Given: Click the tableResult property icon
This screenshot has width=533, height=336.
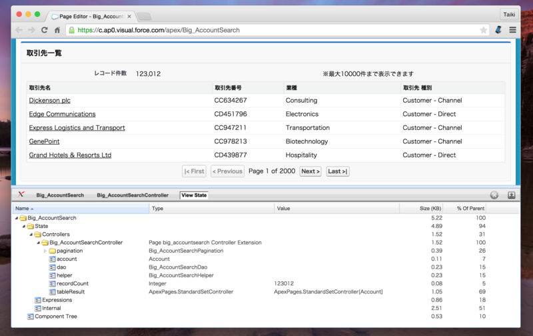Looking at the screenshot, I should point(53,292).
